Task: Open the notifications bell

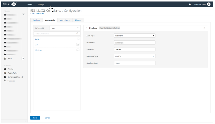Action: pyautogui.click(x=190, y=4)
